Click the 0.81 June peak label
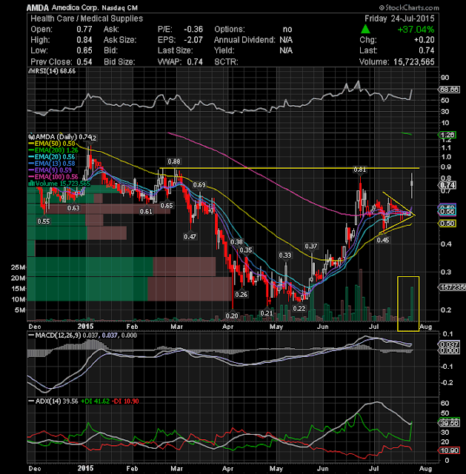 360,170
